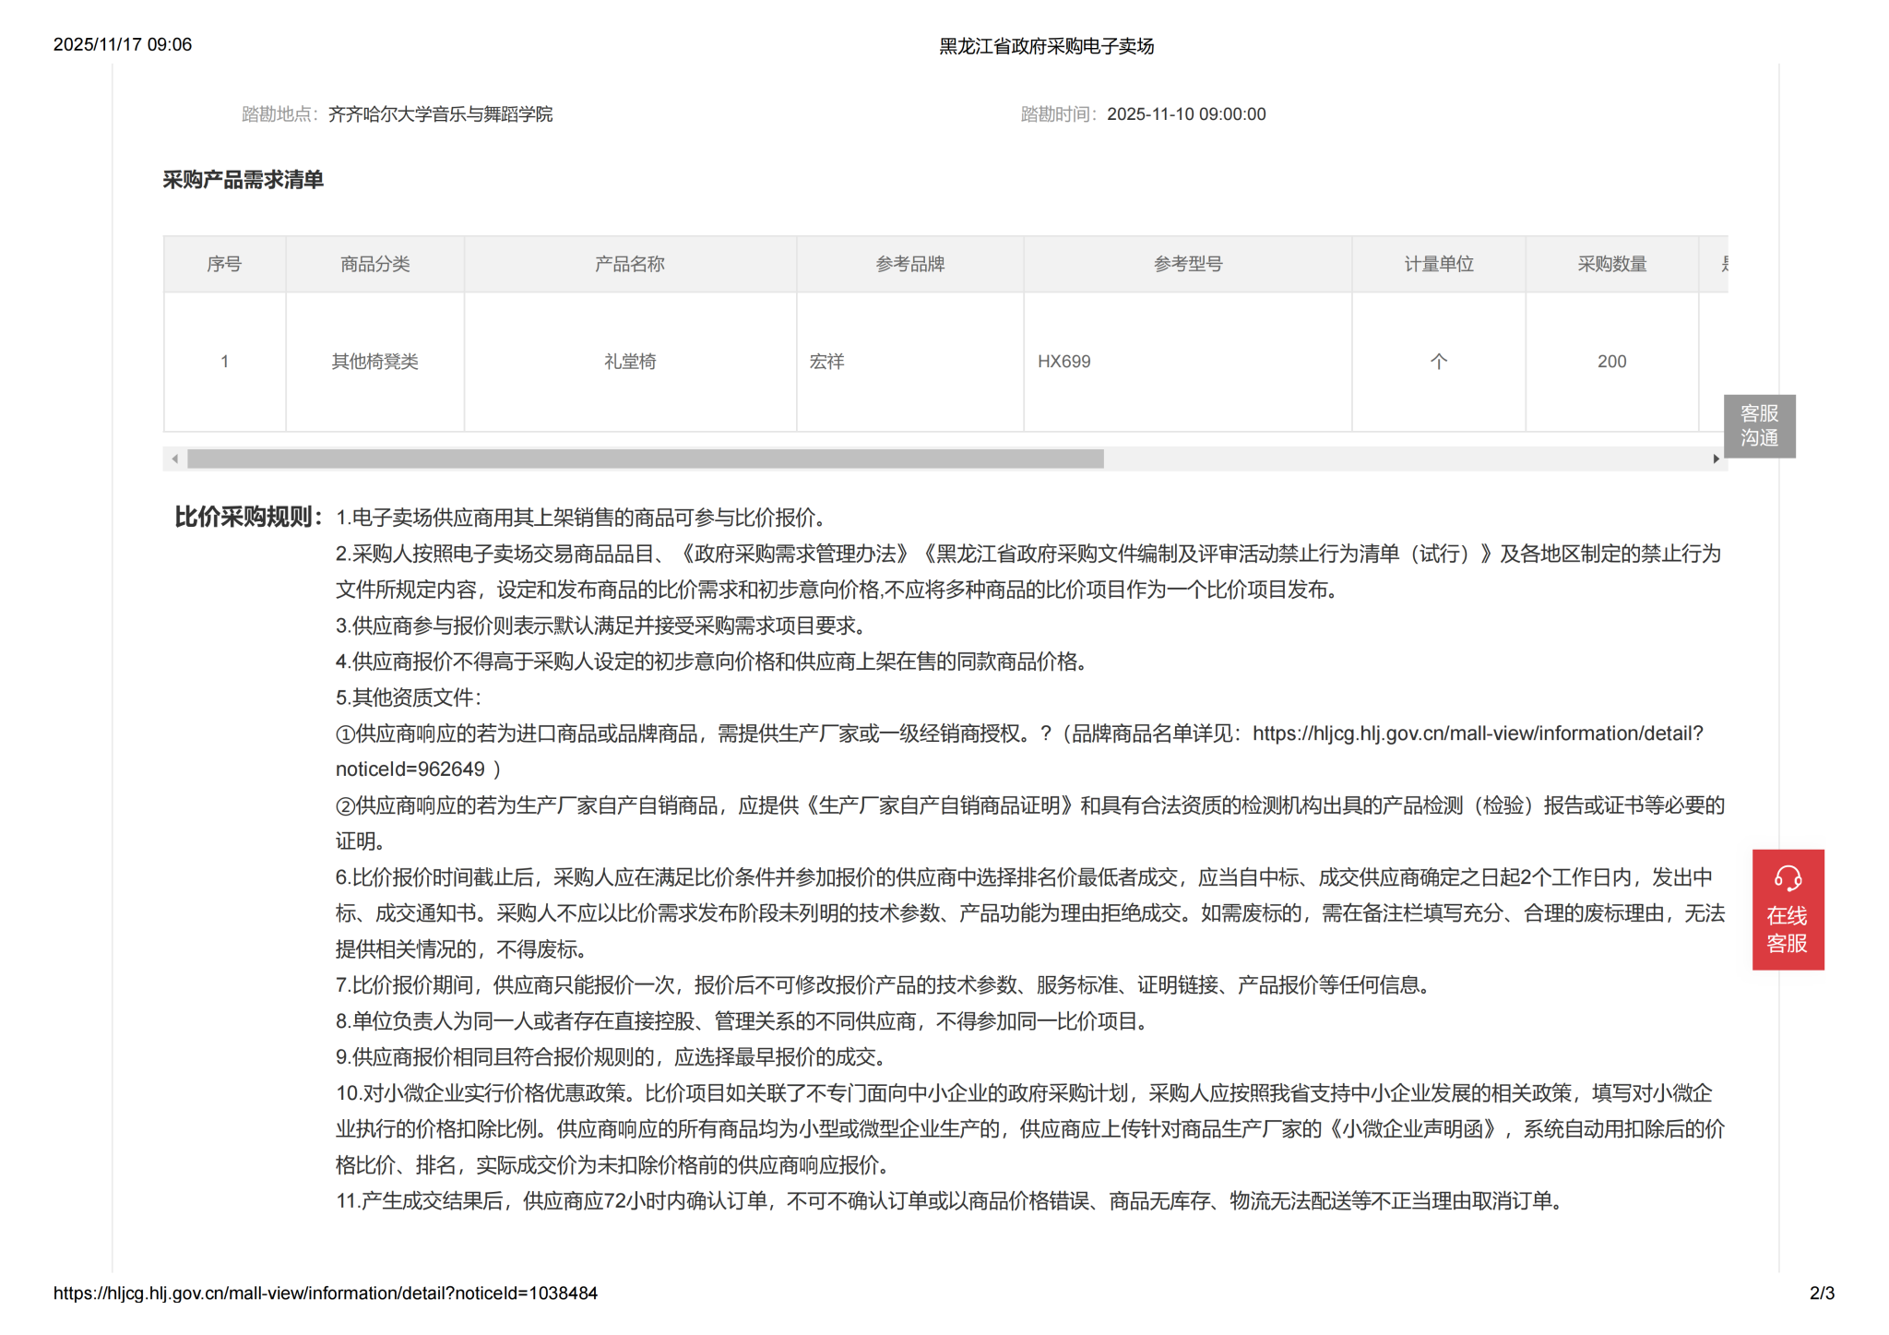Screen dimensions: 1889x1335
Task: Click the table's right scroll arrow
Action: [1715, 459]
